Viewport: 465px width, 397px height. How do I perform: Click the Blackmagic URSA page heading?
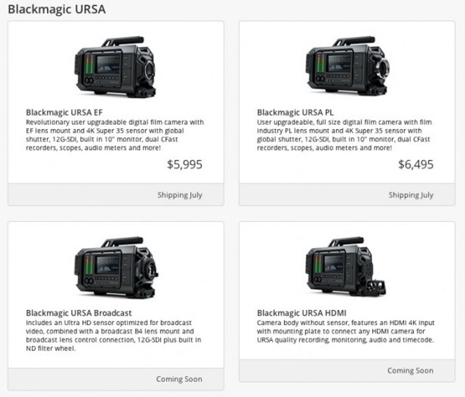point(56,9)
